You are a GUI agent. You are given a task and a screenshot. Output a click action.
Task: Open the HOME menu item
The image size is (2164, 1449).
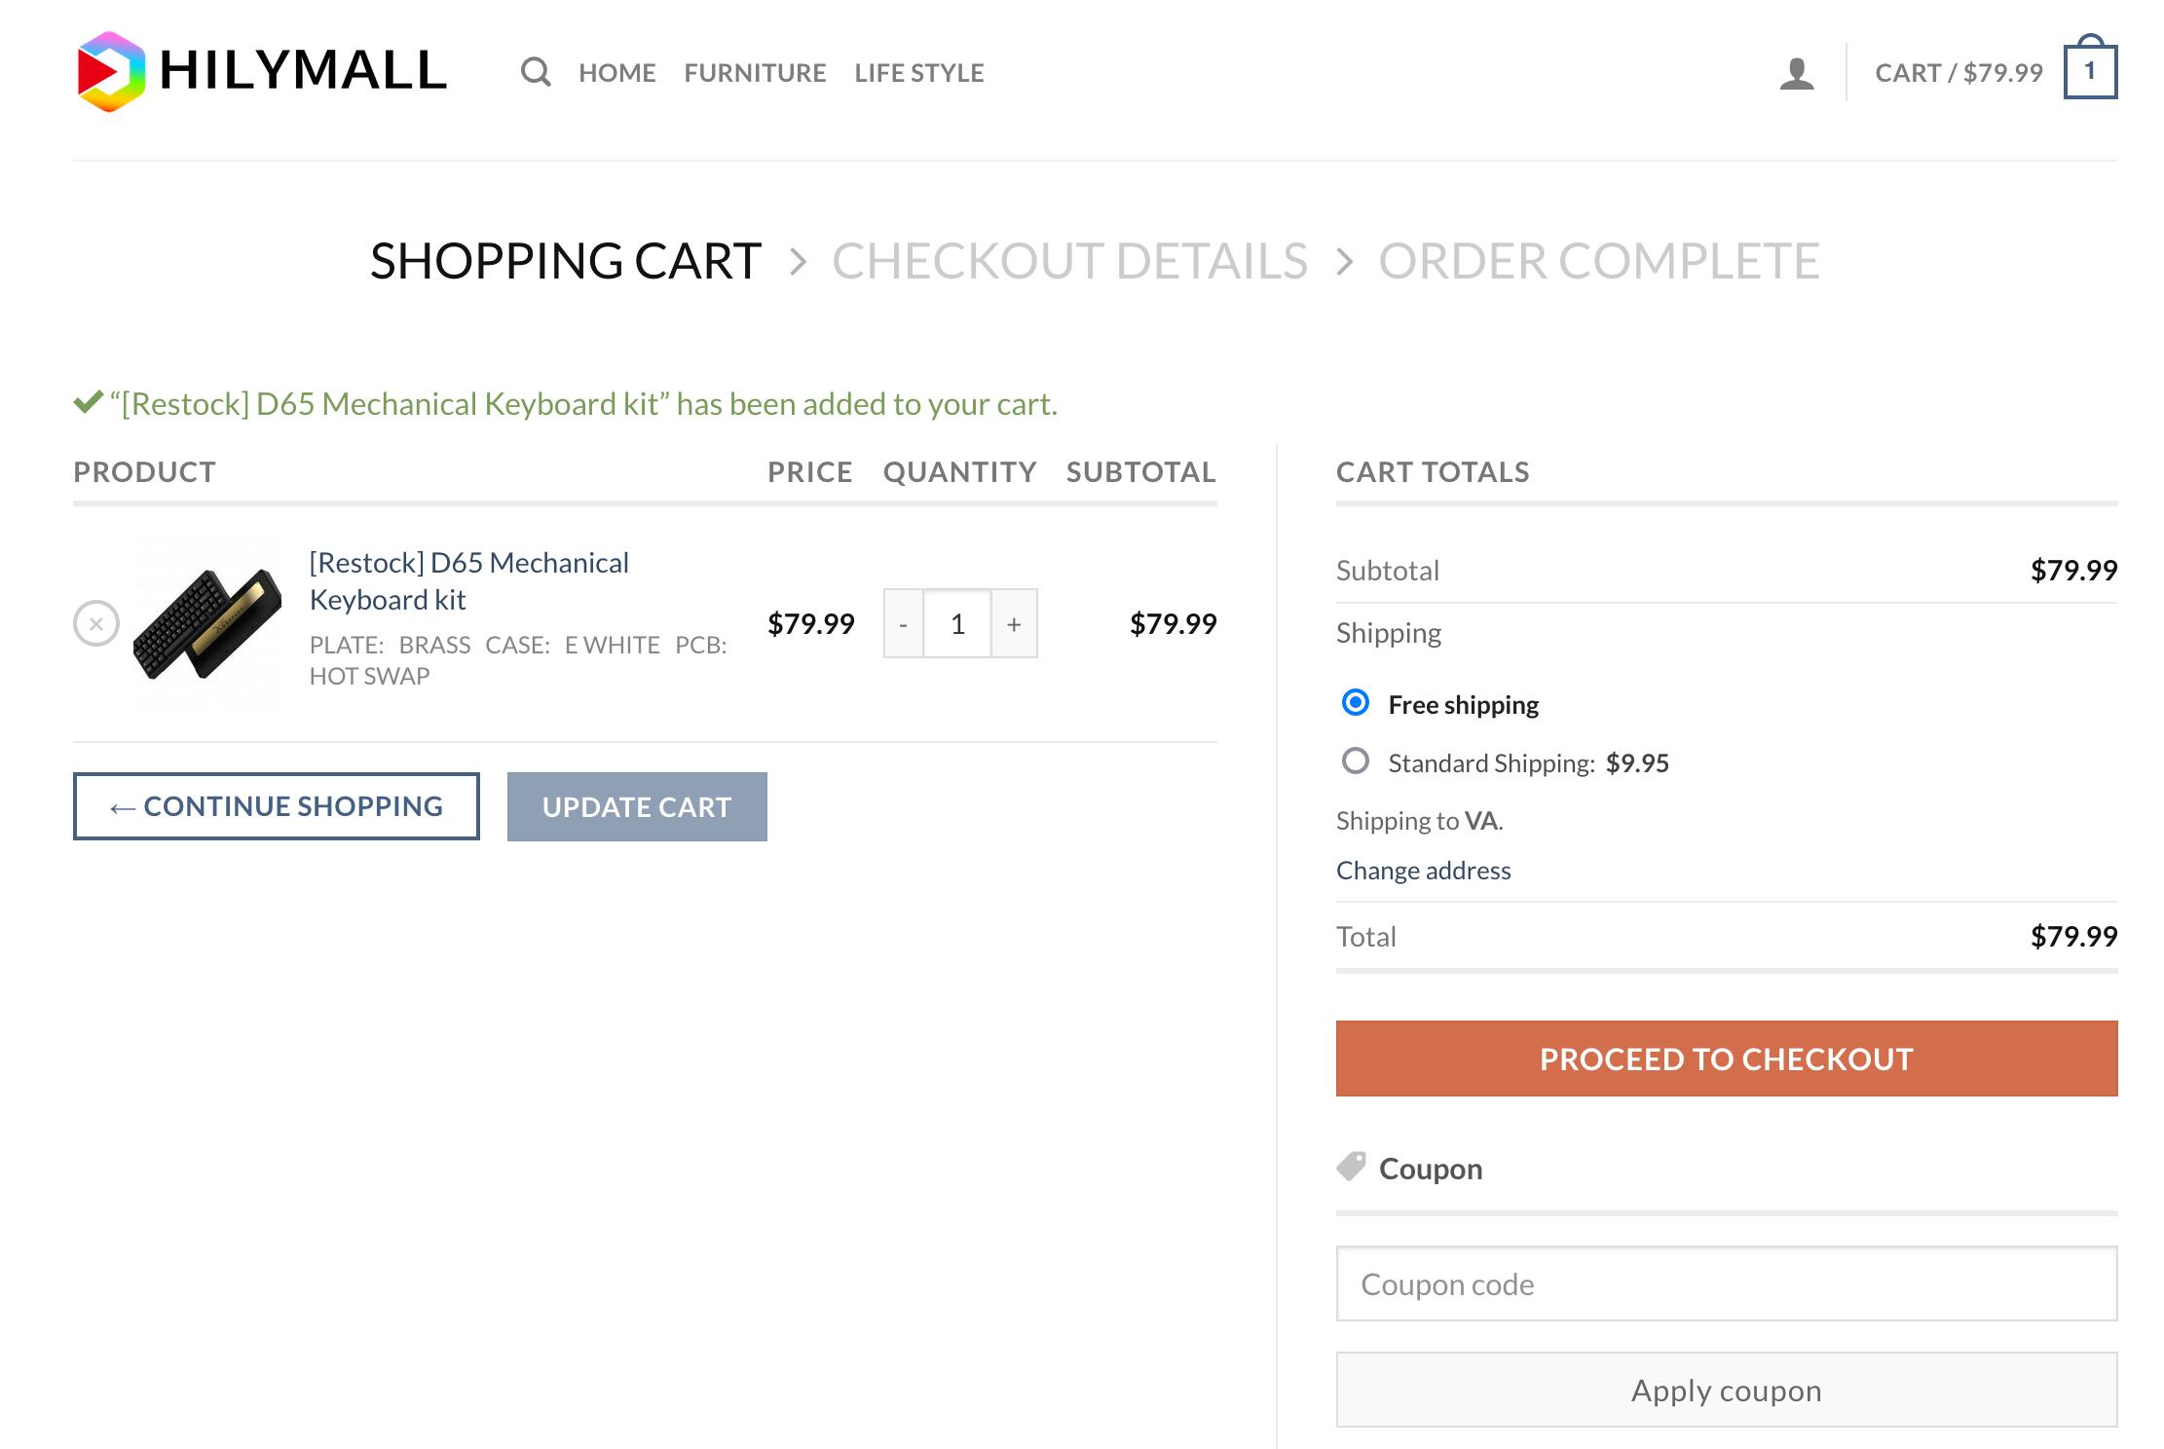point(616,73)
